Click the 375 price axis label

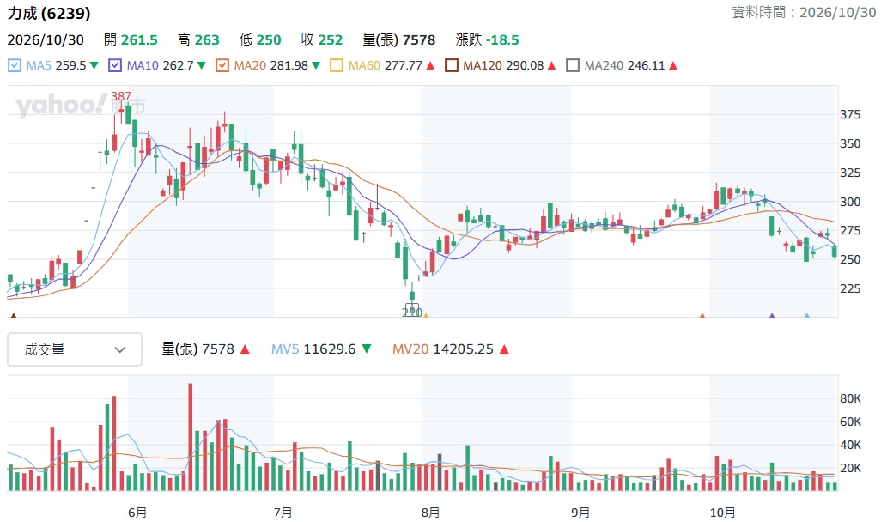click(850, 115)
